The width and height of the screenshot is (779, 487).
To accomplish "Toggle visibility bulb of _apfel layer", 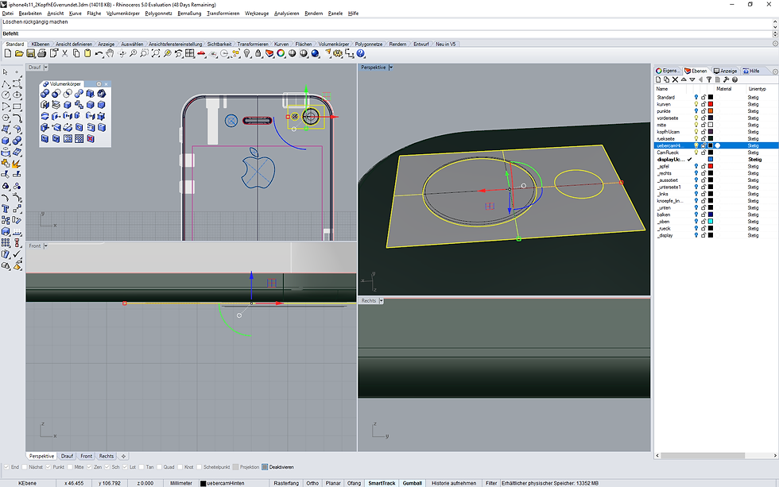I will (696, 166).
